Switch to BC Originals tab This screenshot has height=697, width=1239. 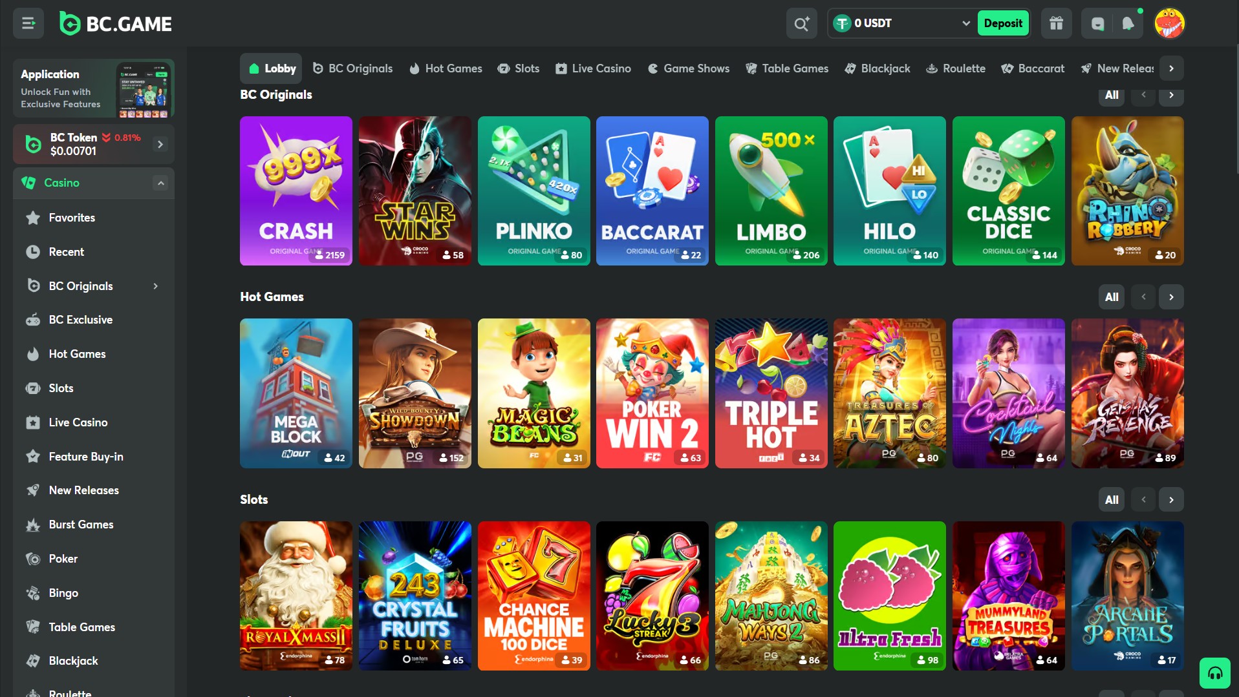353,68
